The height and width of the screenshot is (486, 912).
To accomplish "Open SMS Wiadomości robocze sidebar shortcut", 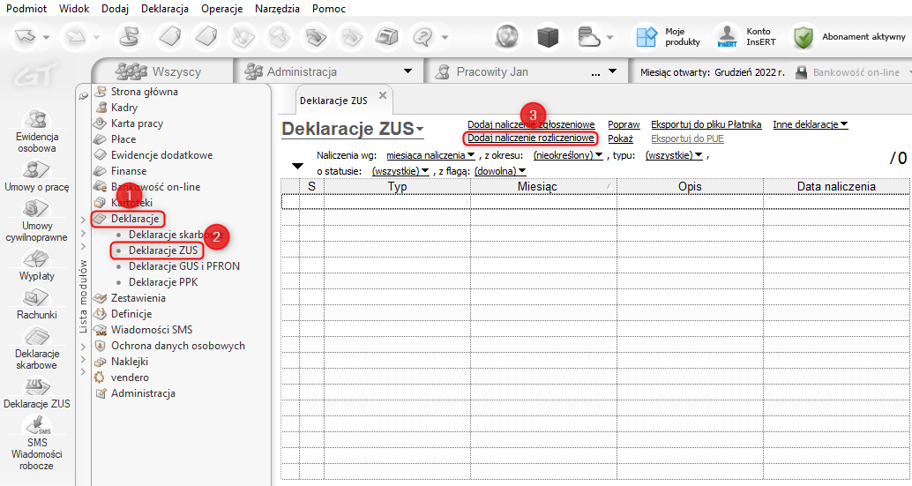I will (37, 445).
